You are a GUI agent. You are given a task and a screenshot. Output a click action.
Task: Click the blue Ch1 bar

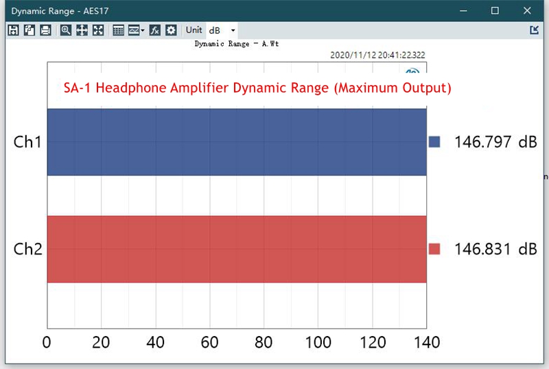click(x=237, y=142)
